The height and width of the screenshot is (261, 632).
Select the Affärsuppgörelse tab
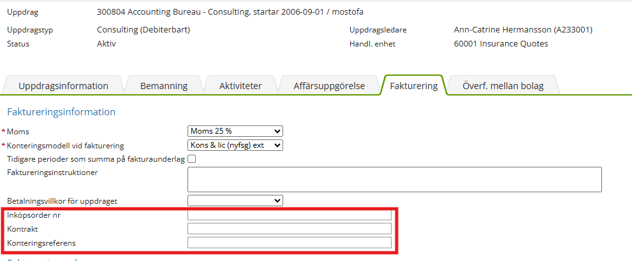point(329,86)
